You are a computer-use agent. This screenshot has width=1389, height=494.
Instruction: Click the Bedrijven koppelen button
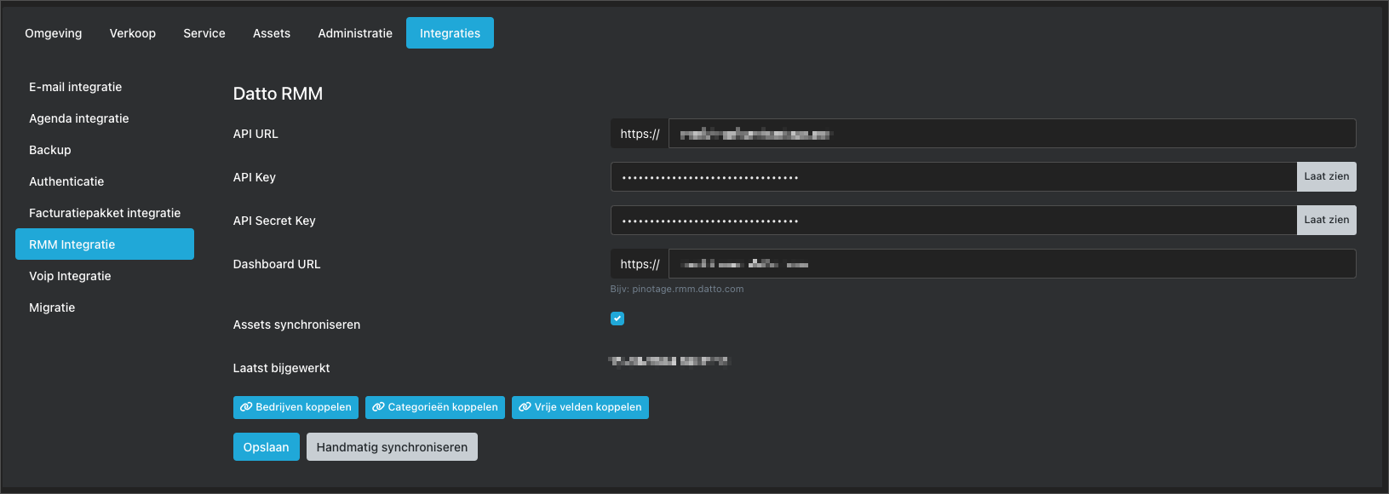(296, 407)
